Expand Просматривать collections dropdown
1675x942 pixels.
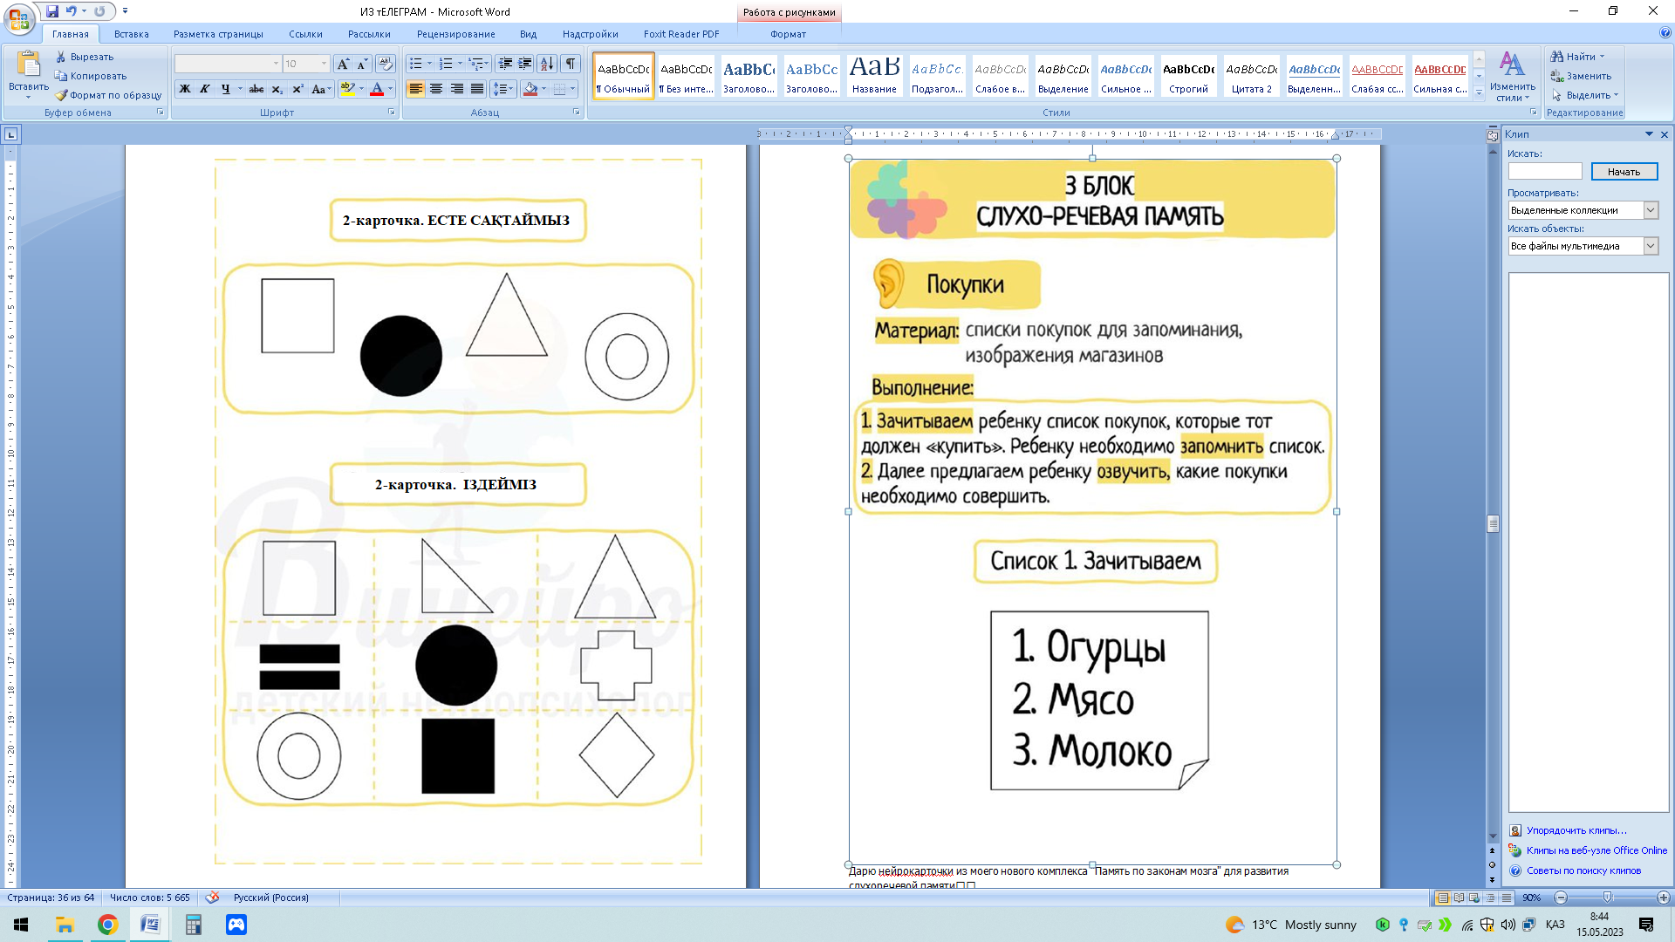coord(1651,210)
